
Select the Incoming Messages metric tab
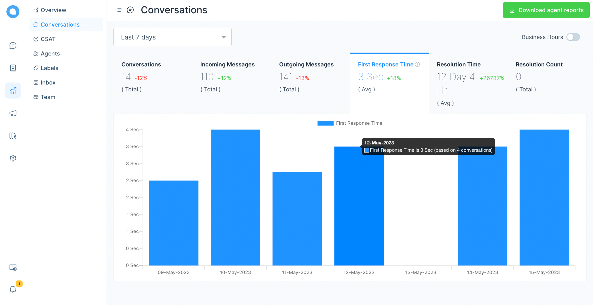(232, 83)
